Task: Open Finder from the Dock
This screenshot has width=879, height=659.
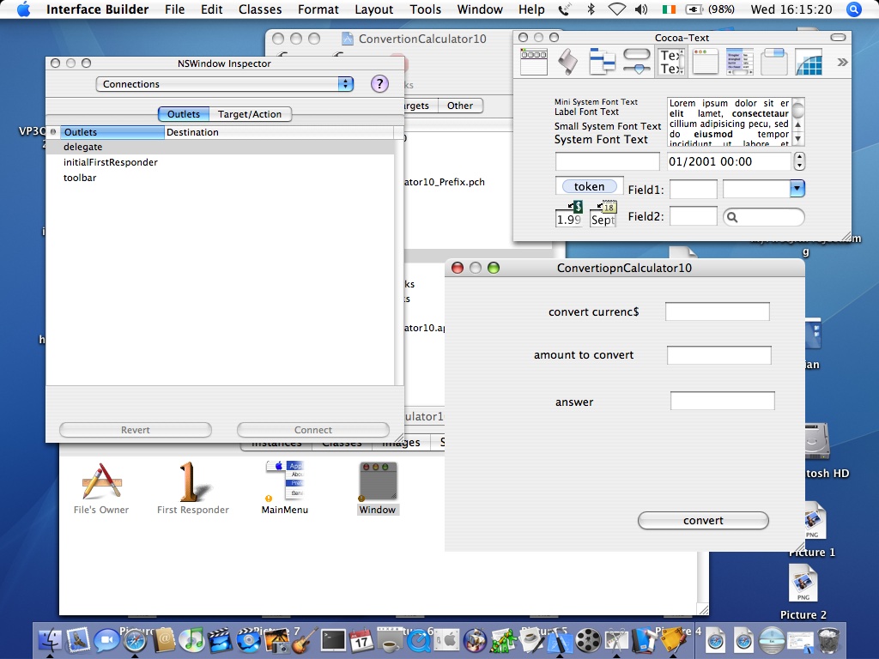Action: [x=49, y=640]
